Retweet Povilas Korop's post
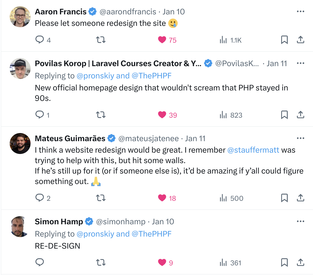 (x=101, y=115)
